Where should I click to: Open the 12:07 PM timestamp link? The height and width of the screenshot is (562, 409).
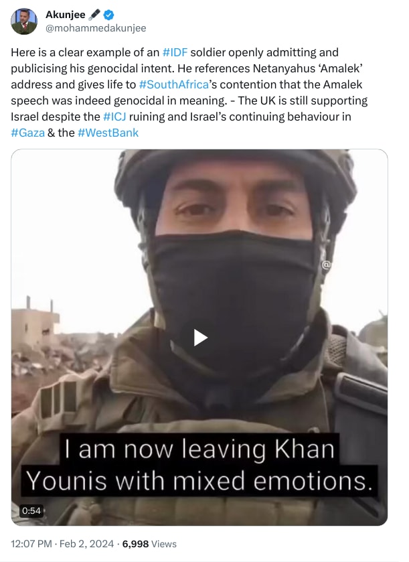click(31, 544)
